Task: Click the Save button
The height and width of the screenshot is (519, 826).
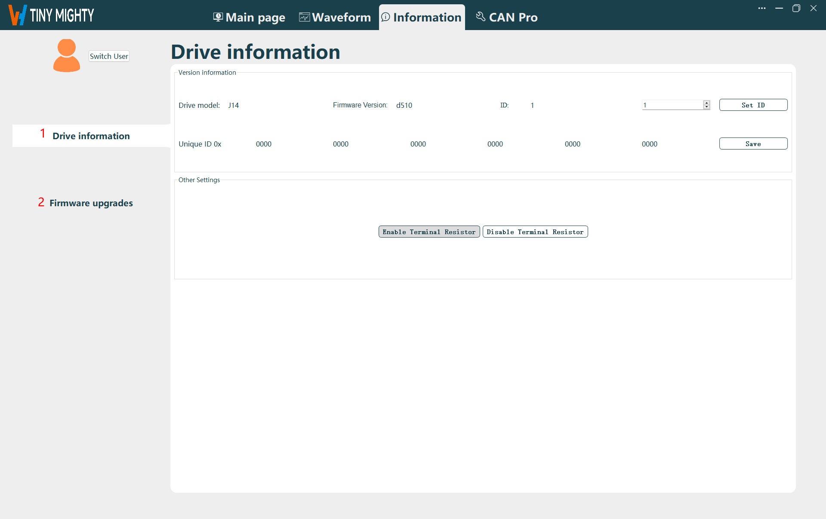Action: (x=753, y=143)
